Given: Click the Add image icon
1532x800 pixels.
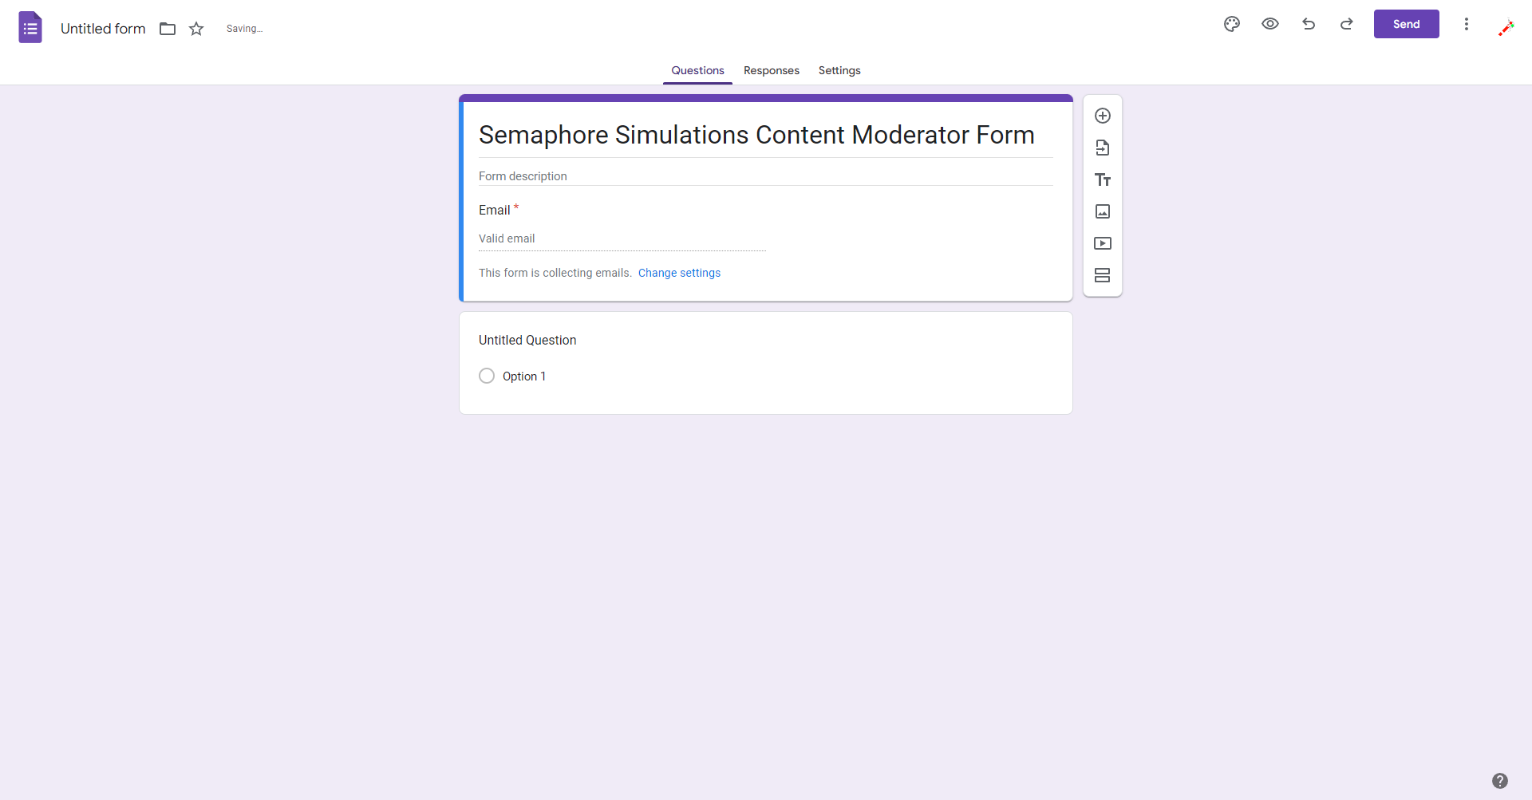Looking at the screenshot, I should click(x=1103, y=211).
